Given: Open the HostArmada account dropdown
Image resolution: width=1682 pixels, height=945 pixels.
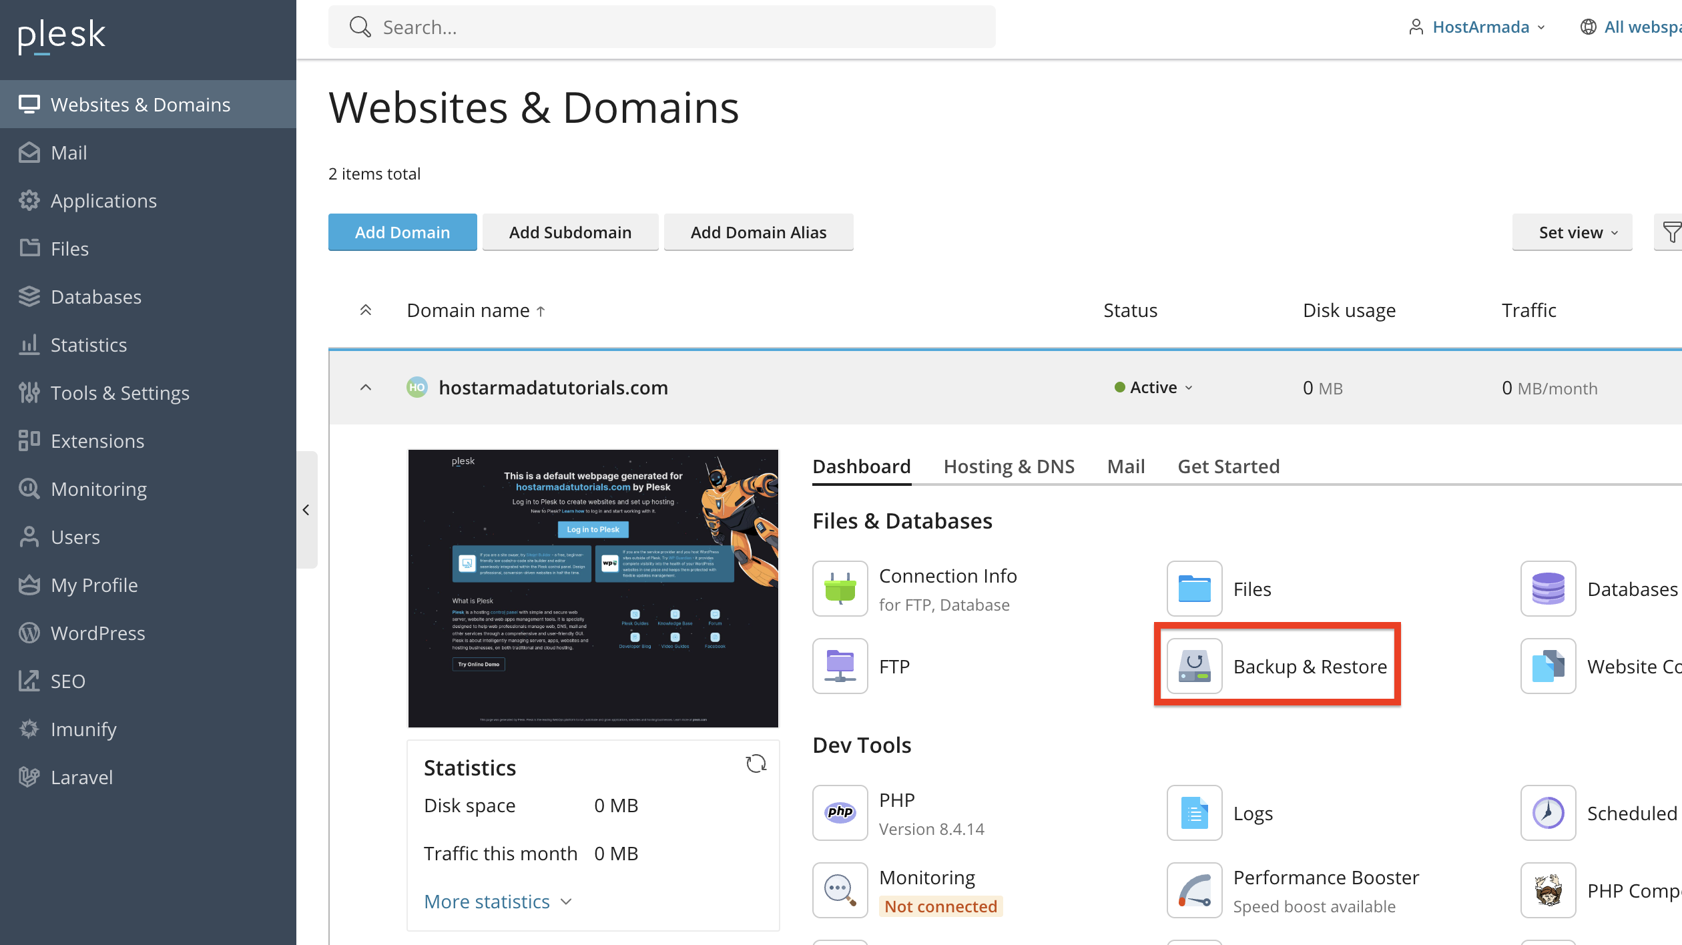Looking at the screenshot, I should (x=1476, y=27).
